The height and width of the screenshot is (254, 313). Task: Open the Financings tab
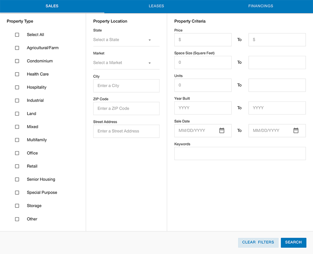pyautogui.click(x=260, y=6)
